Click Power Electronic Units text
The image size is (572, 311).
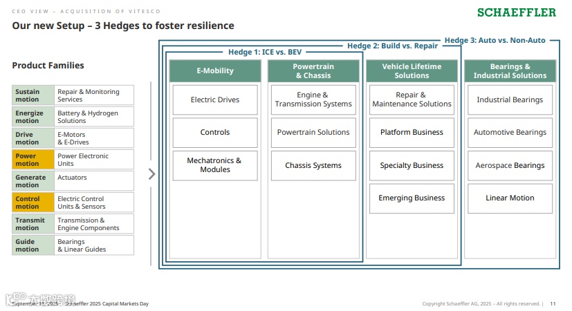[x=83, y=160]
